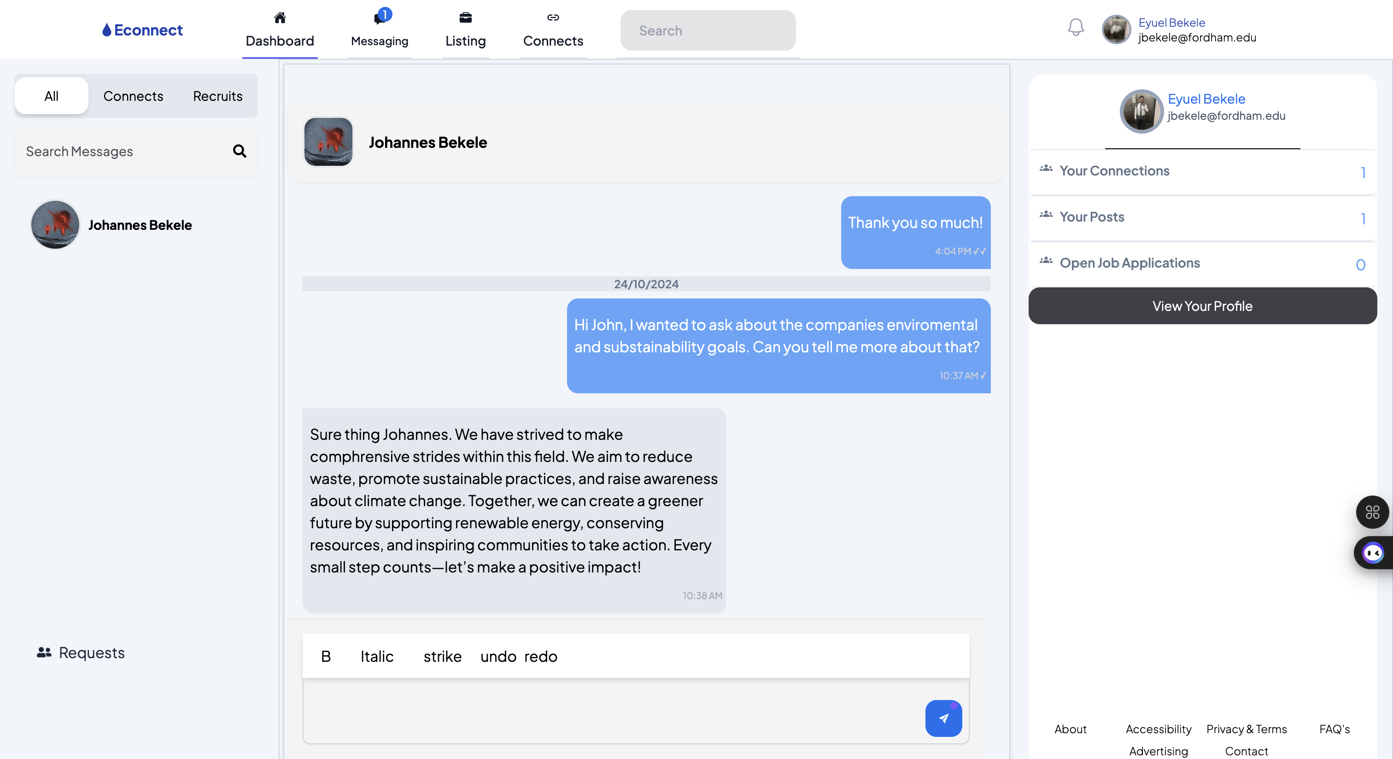The height and width of the screenshot is (759, 1393).
Task: Click Your Connections group icon
Action: point(1046,169)
